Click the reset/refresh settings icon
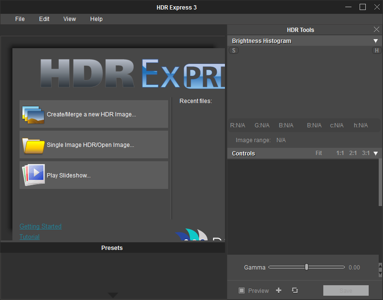The image size is (383, 300). 295,290
